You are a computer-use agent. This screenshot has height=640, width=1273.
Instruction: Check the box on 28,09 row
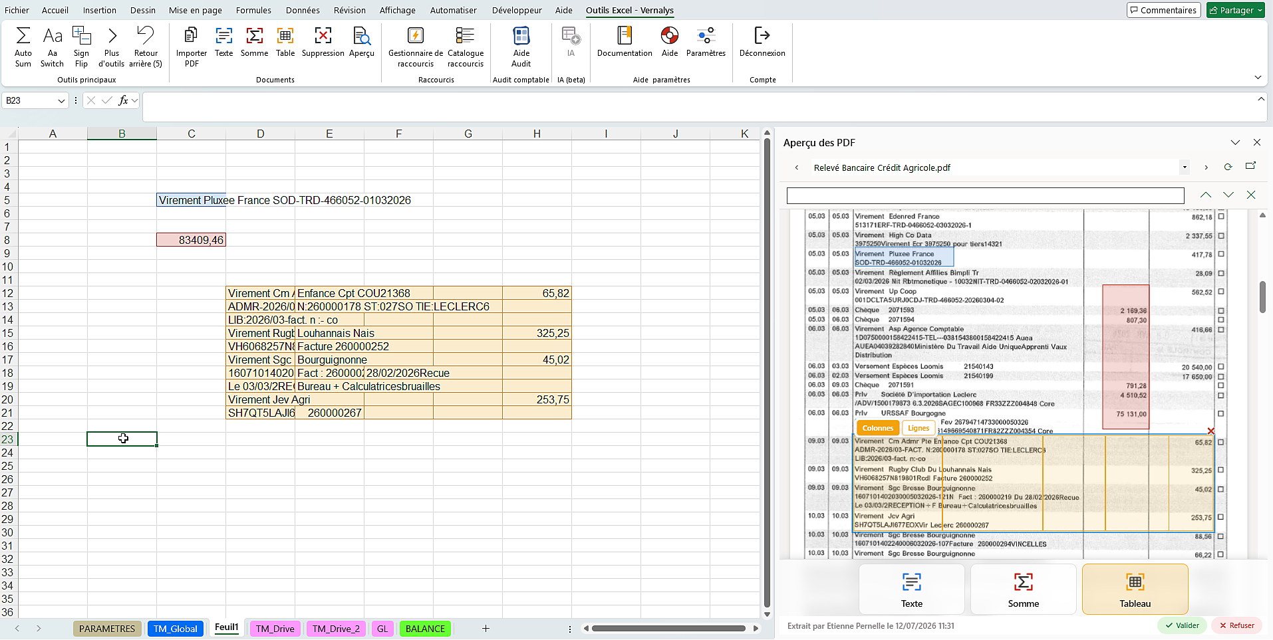click(x=1221, y=273)
